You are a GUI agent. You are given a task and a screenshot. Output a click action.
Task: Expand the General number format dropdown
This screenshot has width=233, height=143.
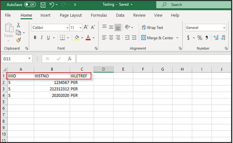point(224,28)
